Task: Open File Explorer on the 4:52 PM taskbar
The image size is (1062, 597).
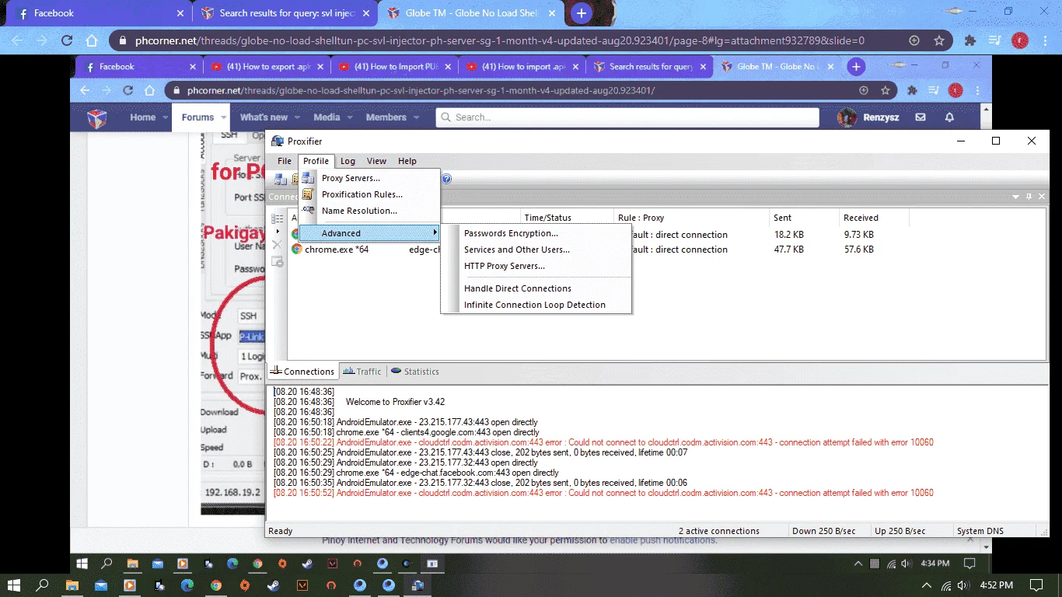Action: click(x=72, y=585)
